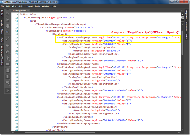
Task: Switch to Split view icon
Action: [182, 21]
